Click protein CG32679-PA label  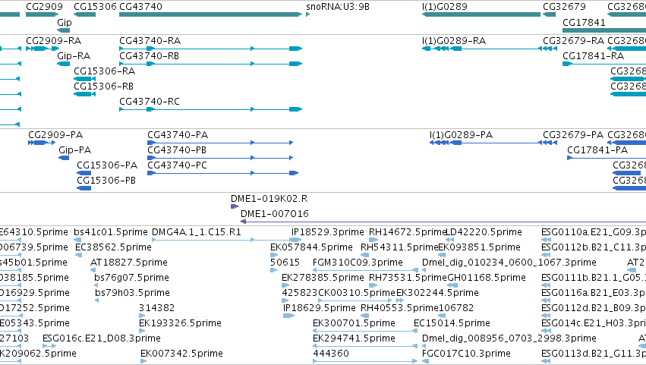click(573, 135)
